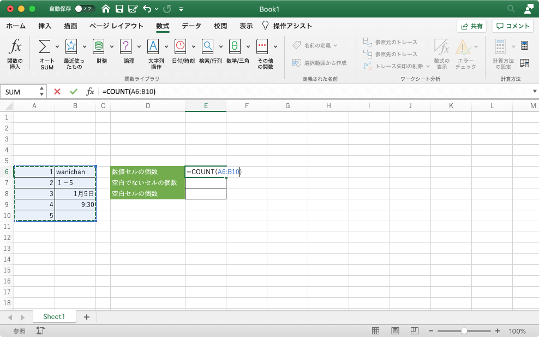Click the Undo arrow icon
The width and height of the screenshot is (539, 337).
click(147, 9)
